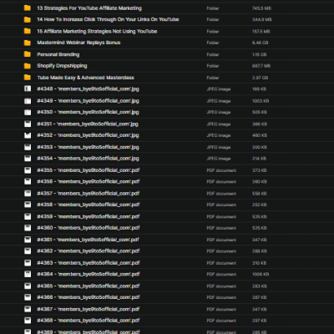Select file name starting with #4364
Image resolution: width=334 pixels, height=334 pixels.
coord(89,274)
